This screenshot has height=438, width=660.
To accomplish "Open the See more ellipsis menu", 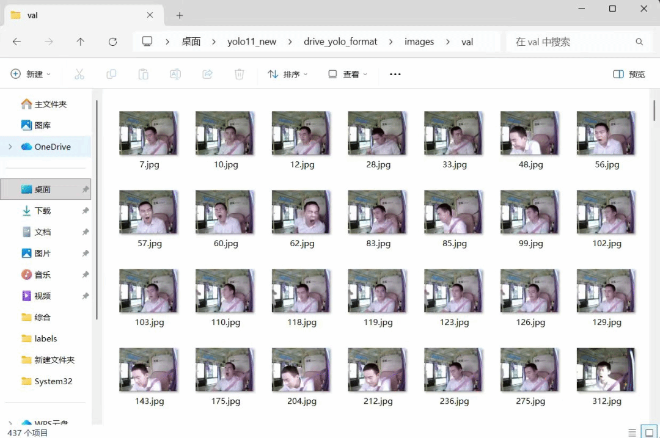I will 395,75.
